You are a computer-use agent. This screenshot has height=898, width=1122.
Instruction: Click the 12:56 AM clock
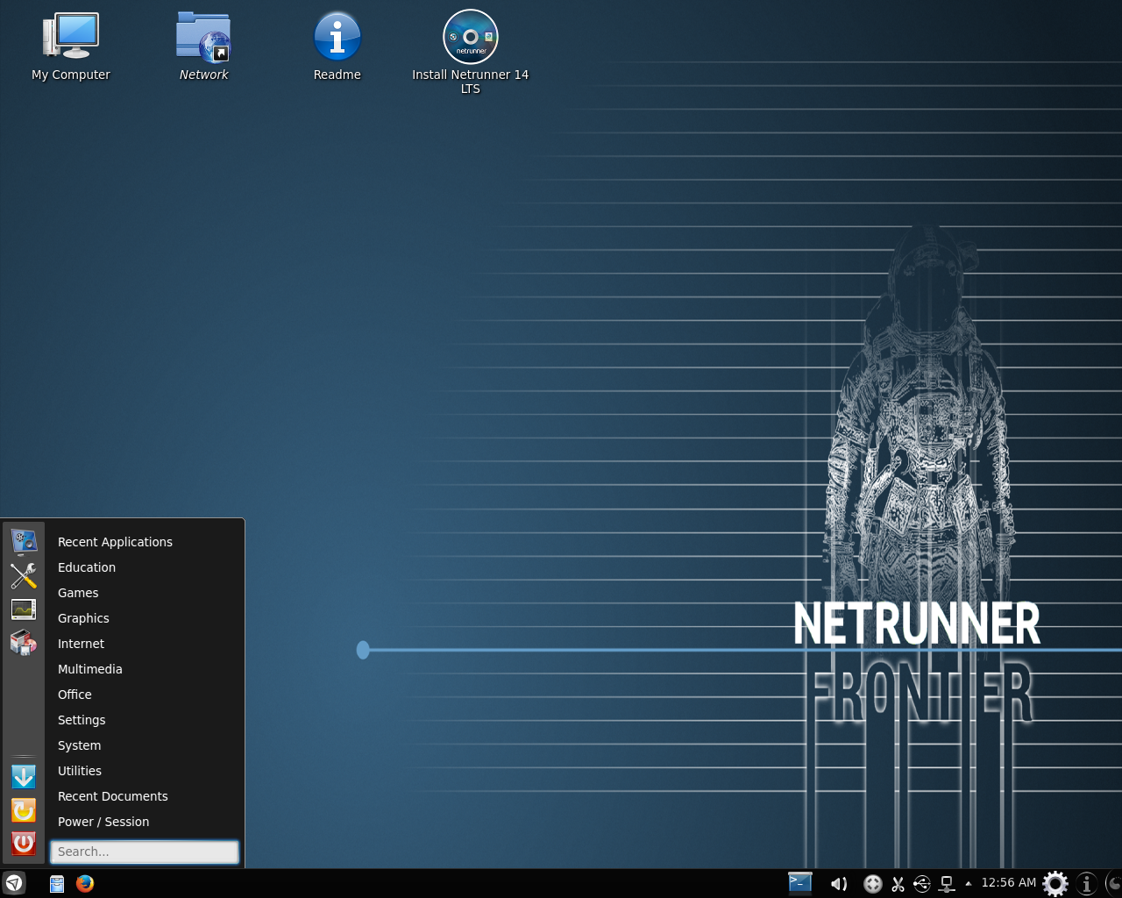click(x=1008, y=883)
